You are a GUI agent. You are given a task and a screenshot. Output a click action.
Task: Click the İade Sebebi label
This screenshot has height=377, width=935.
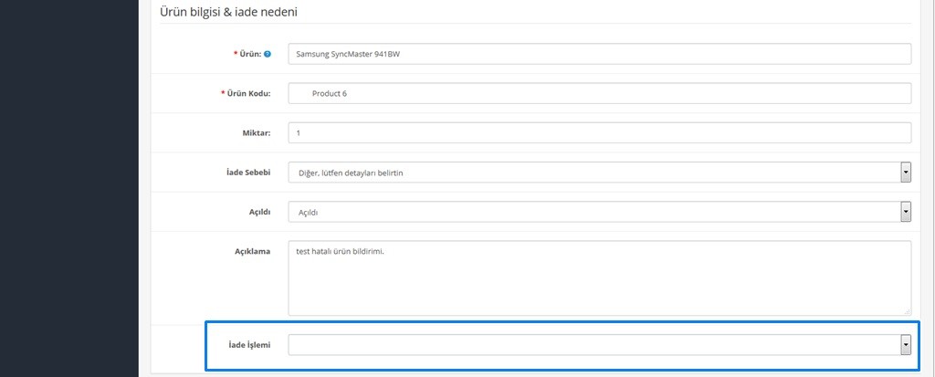pyautogui.click(x=248, y=173)
